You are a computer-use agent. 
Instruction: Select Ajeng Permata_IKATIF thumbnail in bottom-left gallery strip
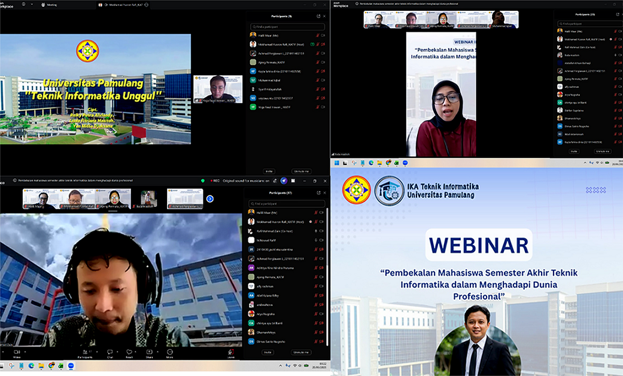tap(113, 199)
